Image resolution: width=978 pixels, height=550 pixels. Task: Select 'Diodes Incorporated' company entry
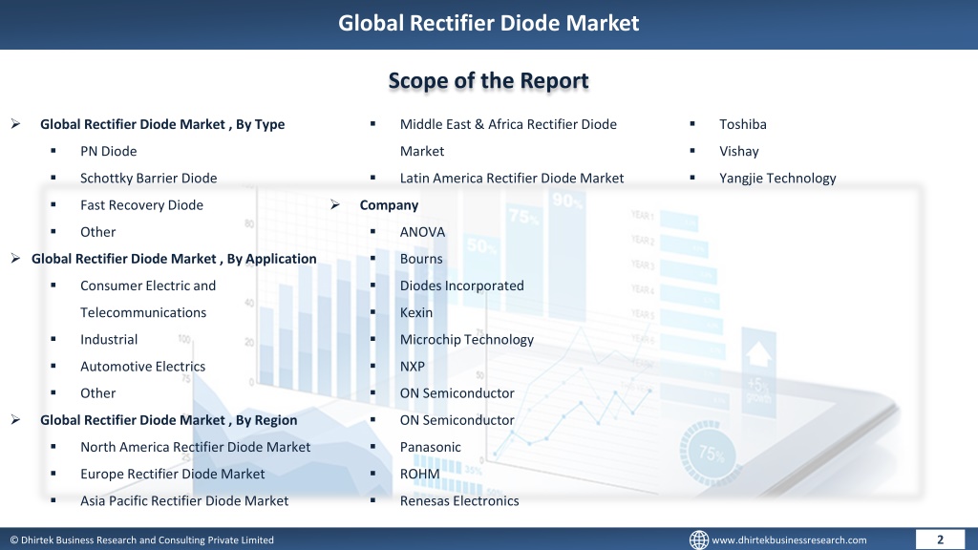pos(461,285)
